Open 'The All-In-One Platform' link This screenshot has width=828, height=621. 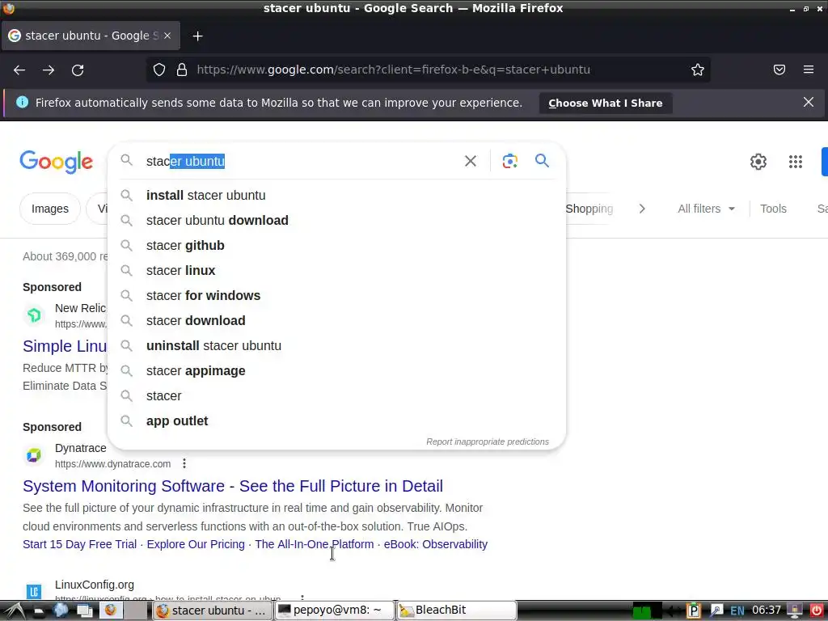tap(315, 544)
